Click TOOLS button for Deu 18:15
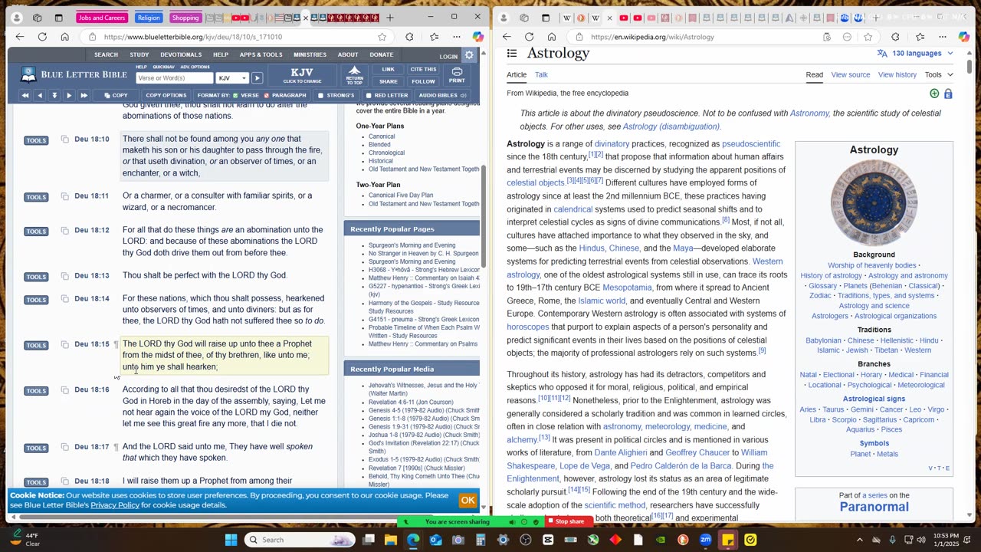The height and width of the screenshot is (552, 981). tap(36, 345)
